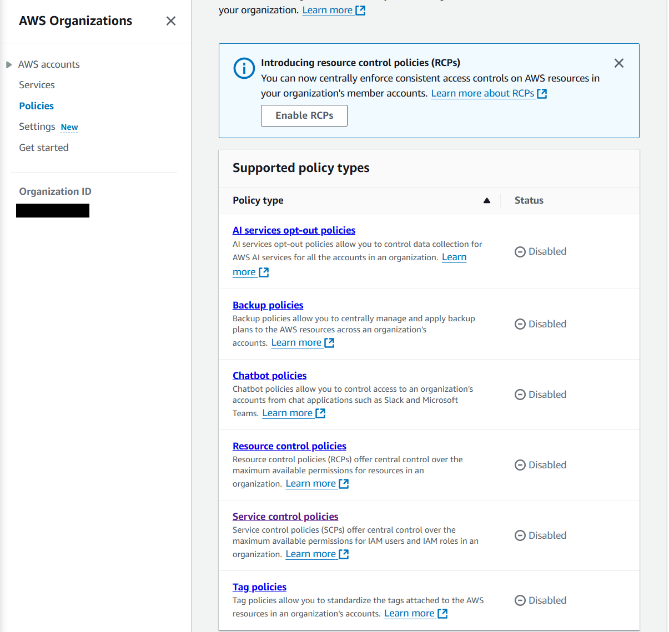Screen dimensions: 669x632
Task: Click external link icon in AI services opt-out row
Action: [264, 272]
